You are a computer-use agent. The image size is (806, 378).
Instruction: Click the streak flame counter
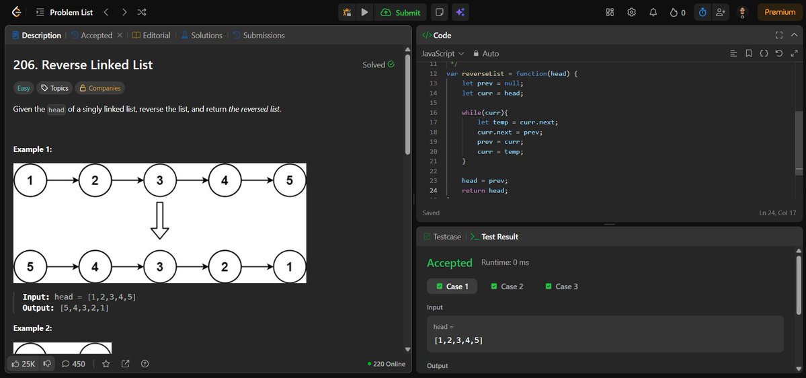point(678,12)
